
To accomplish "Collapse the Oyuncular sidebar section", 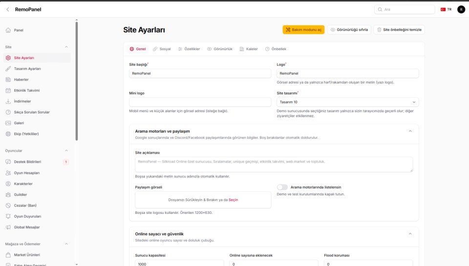I will tap(66, 151).
